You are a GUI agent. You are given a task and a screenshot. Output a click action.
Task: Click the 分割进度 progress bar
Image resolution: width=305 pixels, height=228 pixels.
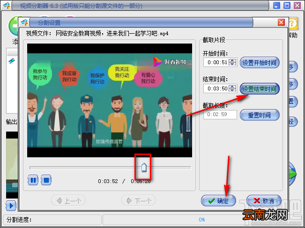[x=202, y=220]
